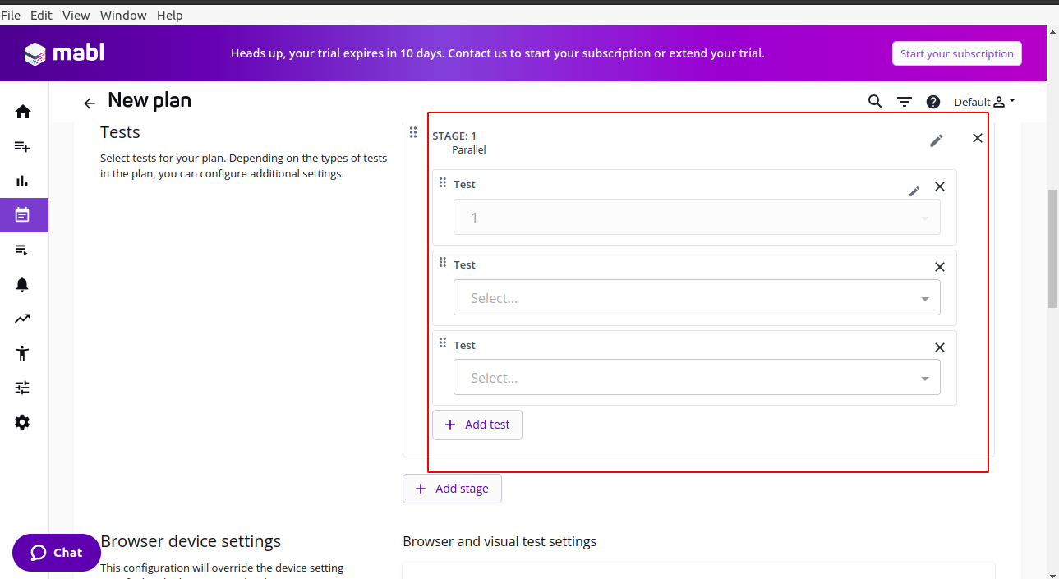1059x579 pixels.
Task: Open the settings gear in the sidebar
Action: pos(22,422)
